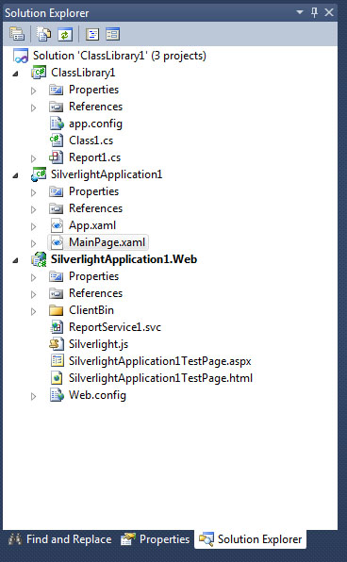Open the Solution Explorer window position dropdown

tap(300, 12)
